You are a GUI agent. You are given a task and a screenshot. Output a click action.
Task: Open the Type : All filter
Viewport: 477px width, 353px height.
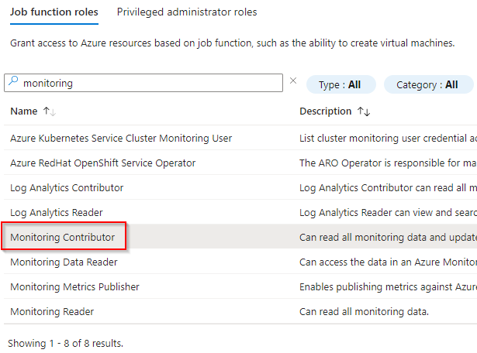pos(340,84)
